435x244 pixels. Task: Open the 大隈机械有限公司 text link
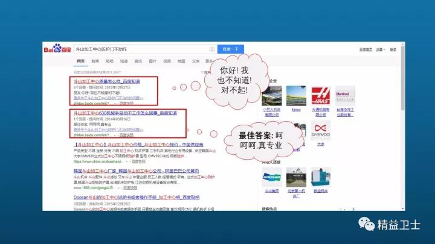pyautogui.click(x=320, y=112)
